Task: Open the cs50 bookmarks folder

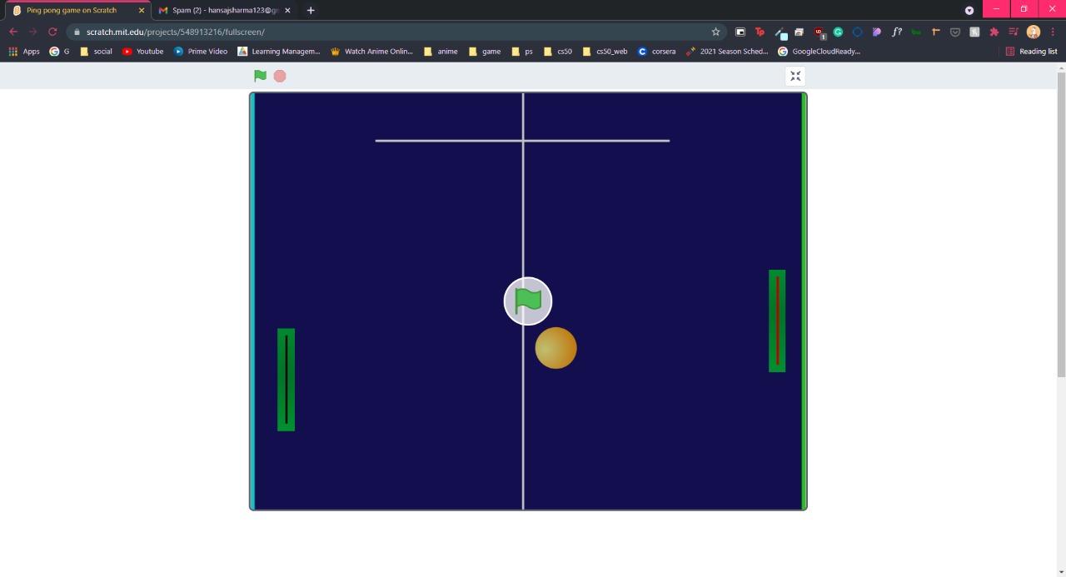Action: [x=559, y=51]
